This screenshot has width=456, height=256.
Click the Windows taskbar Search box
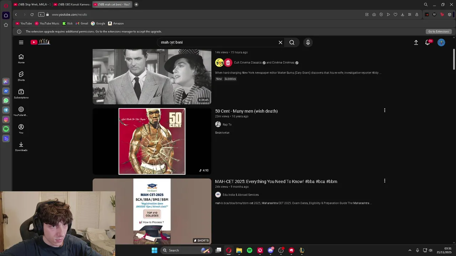coord(186,250)
